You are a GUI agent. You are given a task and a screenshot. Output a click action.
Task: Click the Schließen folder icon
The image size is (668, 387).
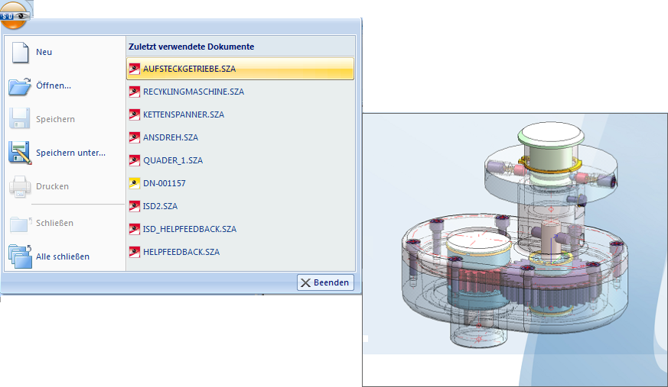point(21,224)
